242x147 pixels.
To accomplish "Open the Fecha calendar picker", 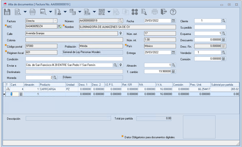I will 173,21.
